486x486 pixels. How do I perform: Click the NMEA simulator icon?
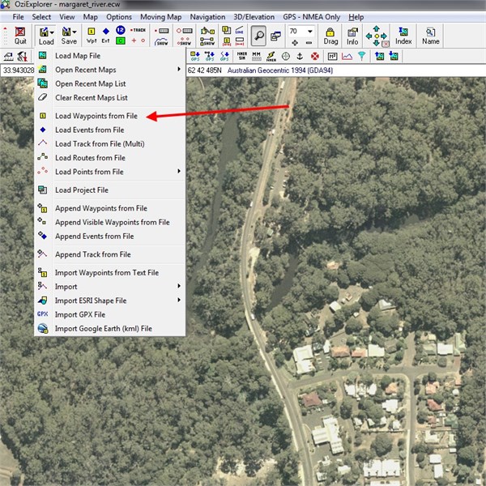point(242,56)
